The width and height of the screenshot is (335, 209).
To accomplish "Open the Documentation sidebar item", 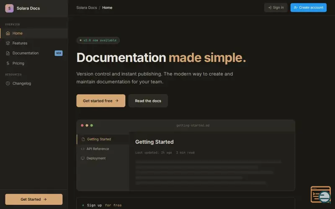I will 34,53.
